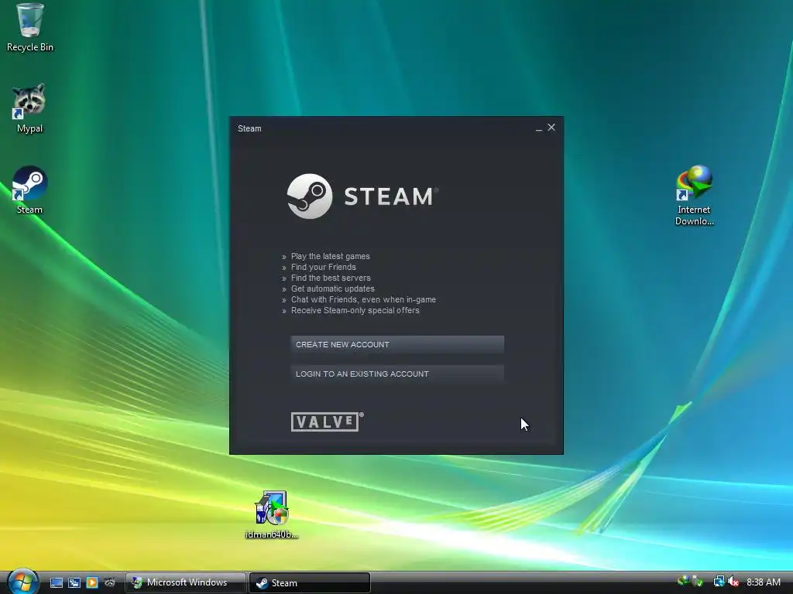Open the Windows Start orb
Viewport: 793px width, 594px height.
pos(22,582)
